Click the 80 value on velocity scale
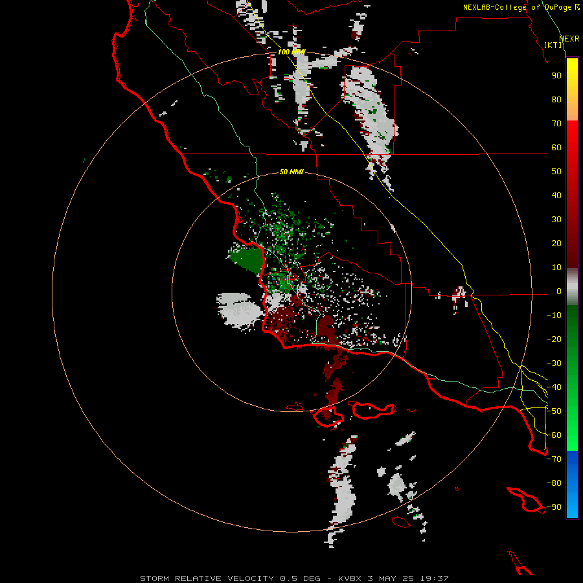The height and width of the screenshot is (583, 583). [556, 99]
